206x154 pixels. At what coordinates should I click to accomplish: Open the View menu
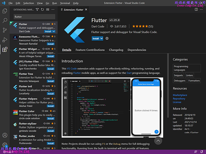point(40,3)
